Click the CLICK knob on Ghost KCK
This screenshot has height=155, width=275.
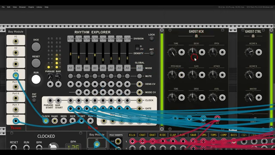(192, 75)
